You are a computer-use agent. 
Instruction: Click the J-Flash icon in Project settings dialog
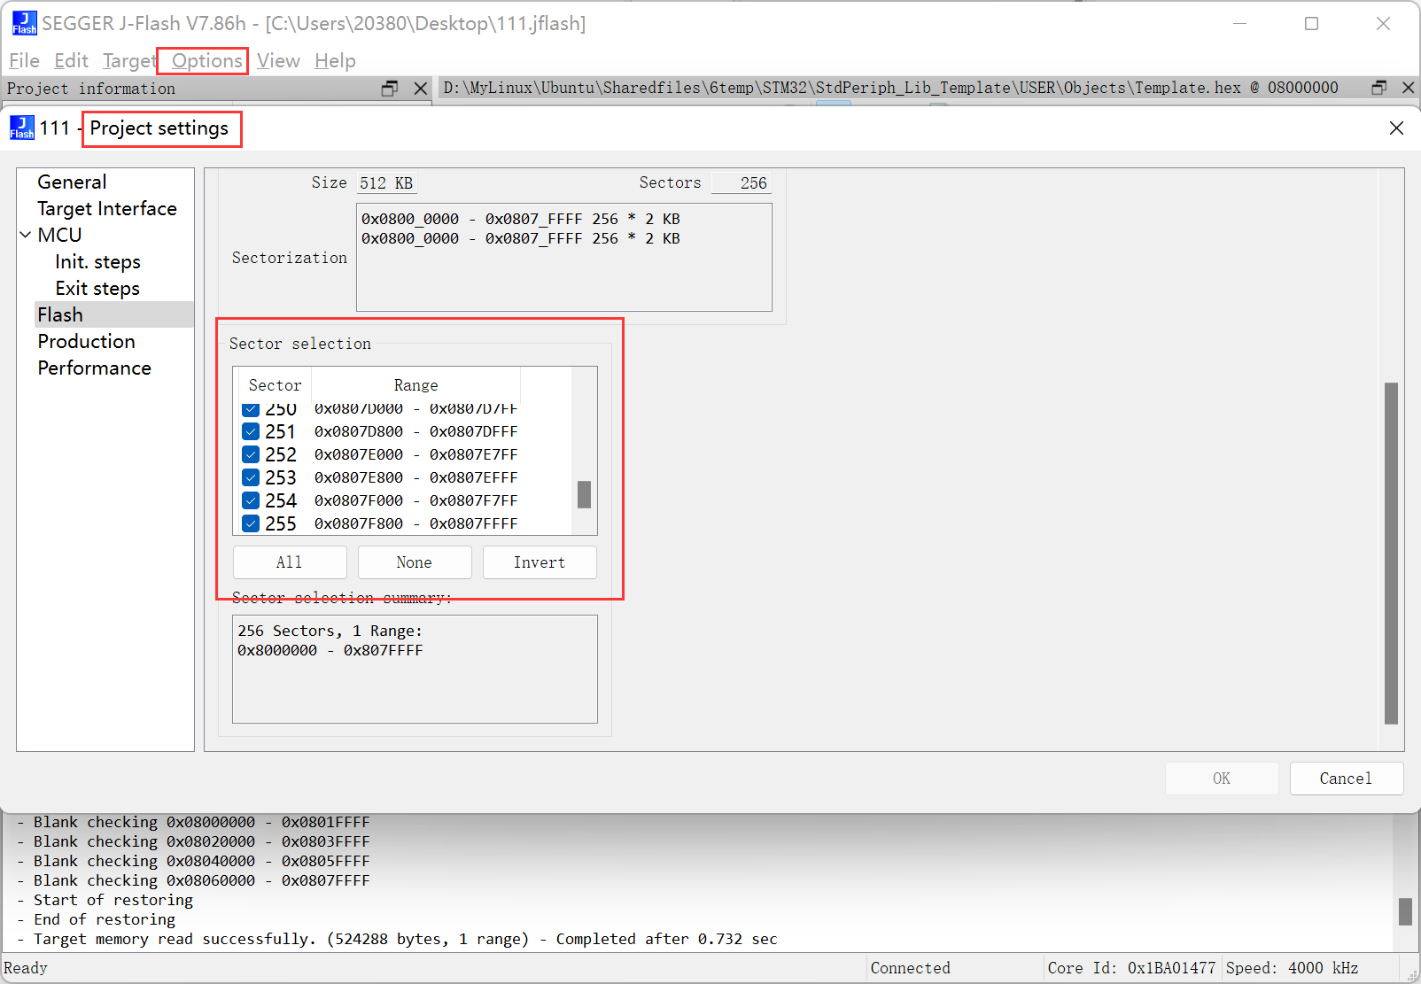22,128
